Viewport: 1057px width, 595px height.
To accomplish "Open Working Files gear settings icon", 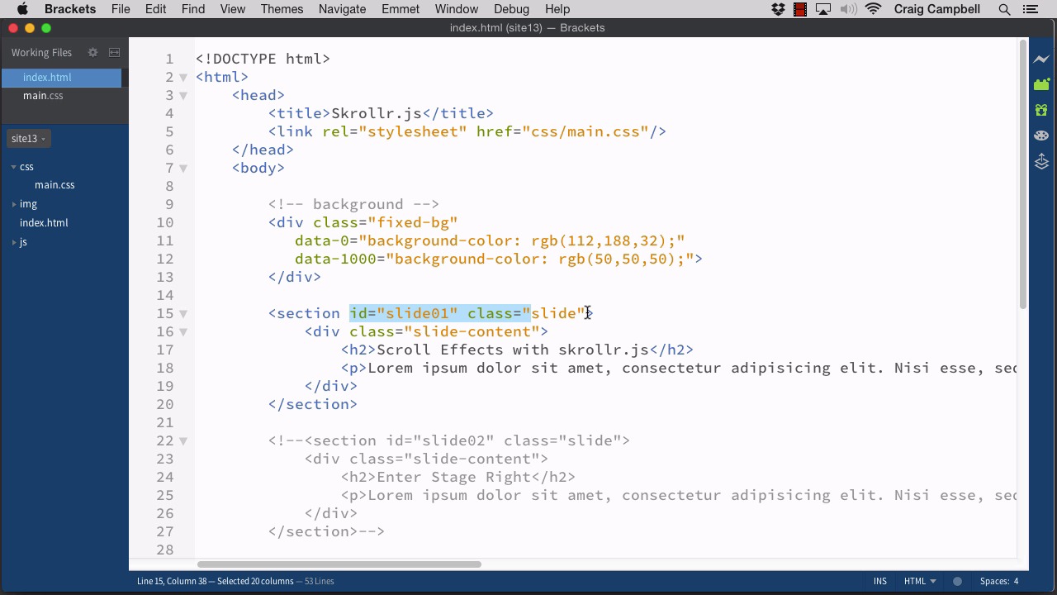I will [92, 52].
